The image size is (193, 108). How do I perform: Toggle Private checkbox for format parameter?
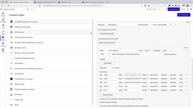click(x=148, y=86)
